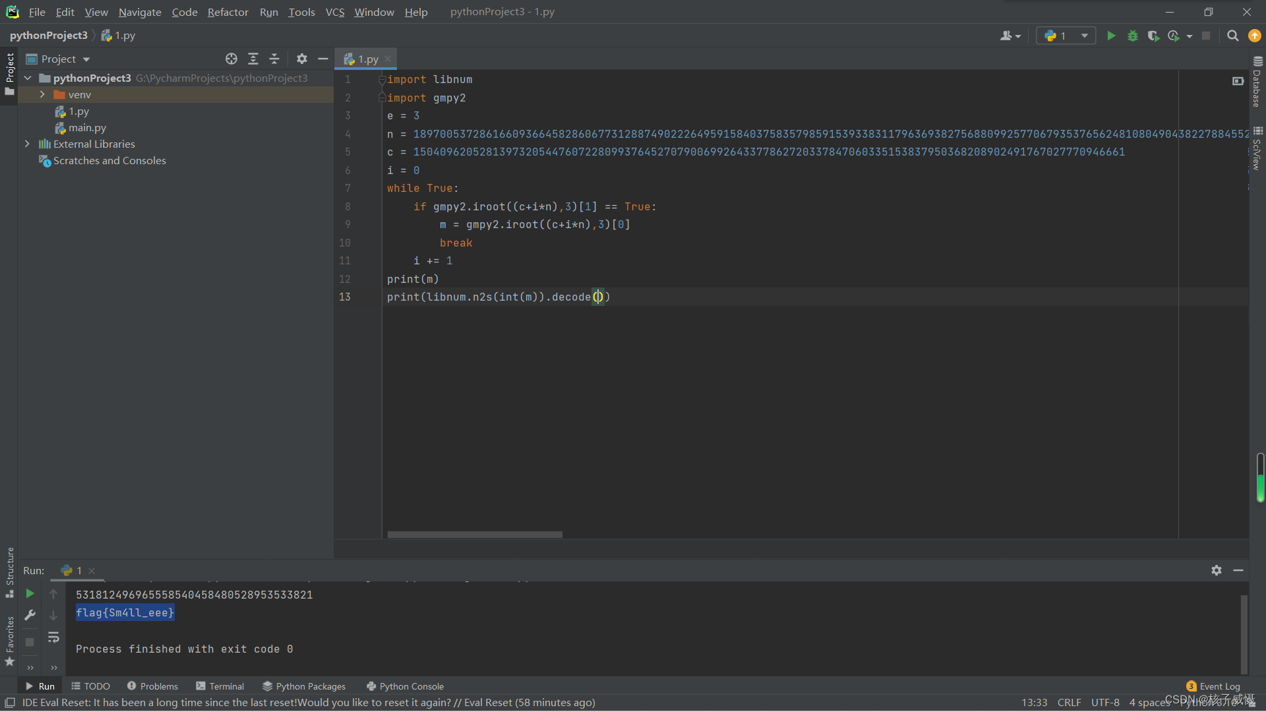The height and width of the screenshot is (712, 1266).
Task: Toggle soft-wrap in the Run console
Action: point(53,638)
